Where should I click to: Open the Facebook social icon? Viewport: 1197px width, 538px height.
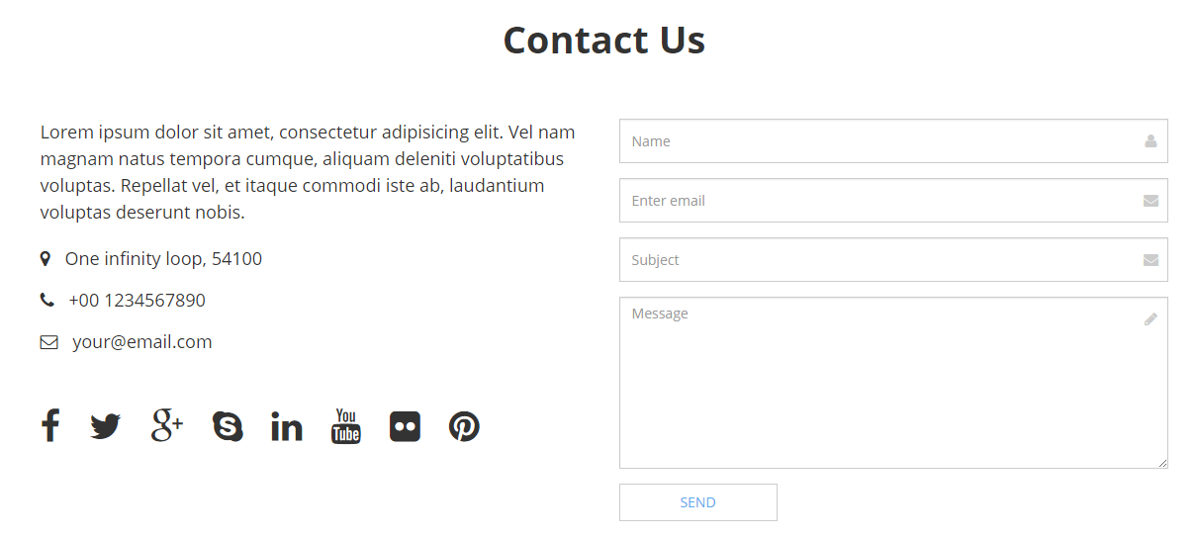click(50, 426)
